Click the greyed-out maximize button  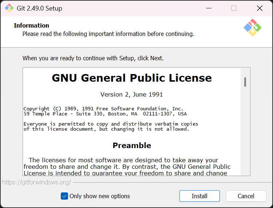tap(234, 8)
